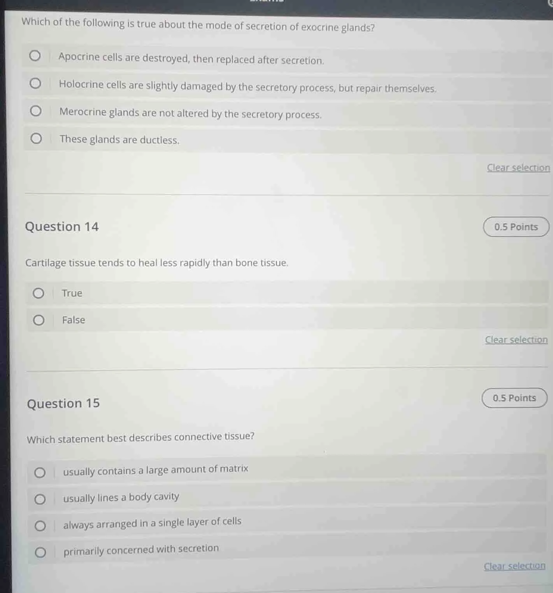Screen dimensions: 553x593
Task: Click the cartilage tissue question text
Action: (157, 263)
